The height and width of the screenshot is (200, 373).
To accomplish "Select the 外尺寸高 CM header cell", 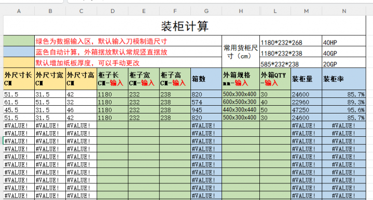I will [81, 79].
